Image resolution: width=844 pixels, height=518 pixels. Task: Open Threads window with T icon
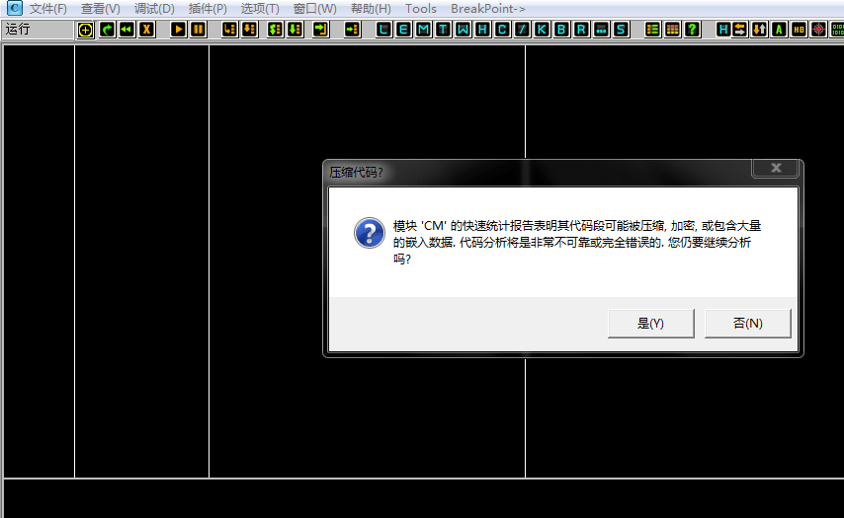tap(443, 30)
